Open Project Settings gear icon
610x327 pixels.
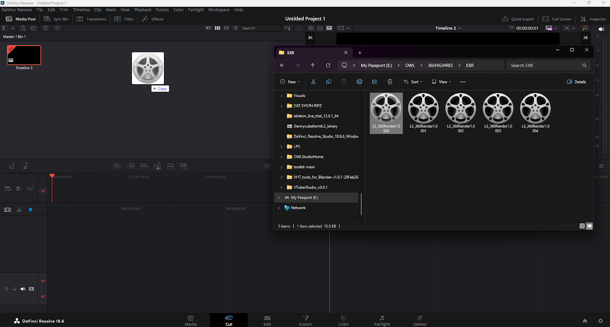point(600,321)
